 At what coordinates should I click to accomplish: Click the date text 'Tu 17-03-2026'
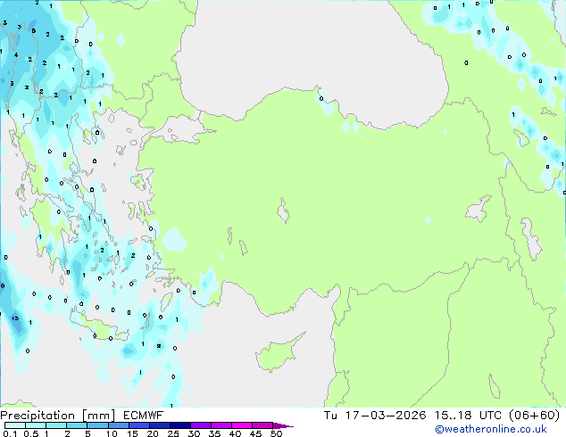pyautogui.click(x=375, y=416)
